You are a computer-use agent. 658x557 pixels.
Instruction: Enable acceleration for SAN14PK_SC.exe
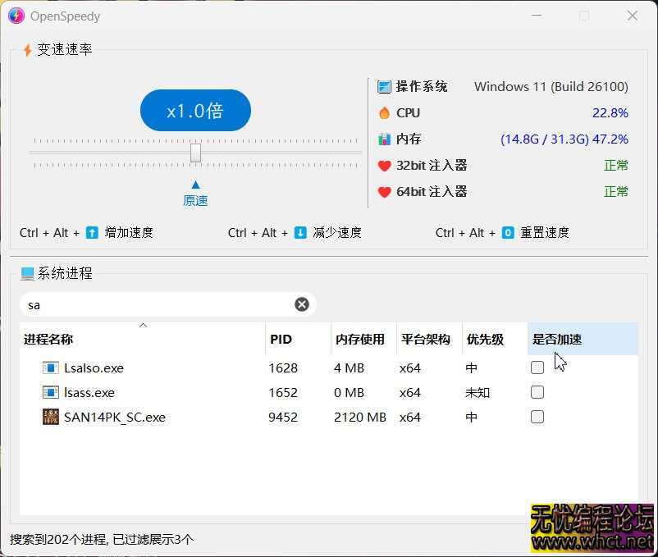pos(537,417)
